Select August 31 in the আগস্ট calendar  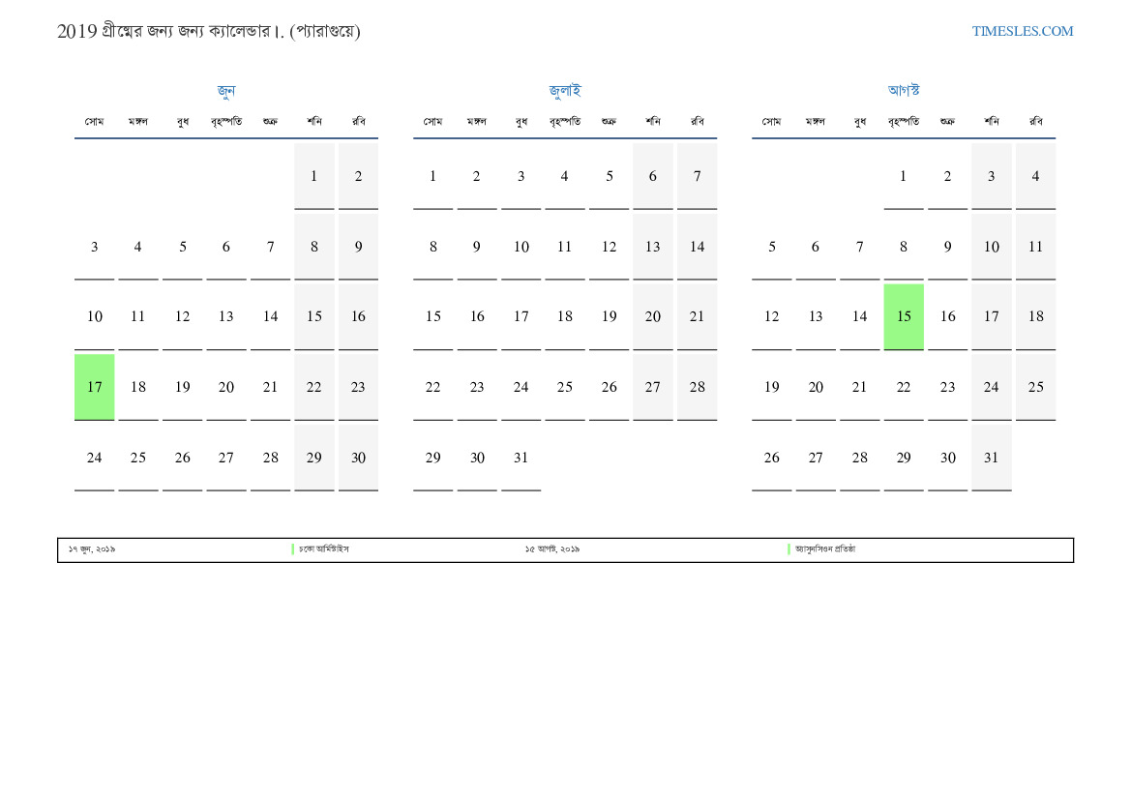click(x=992, y=458)
